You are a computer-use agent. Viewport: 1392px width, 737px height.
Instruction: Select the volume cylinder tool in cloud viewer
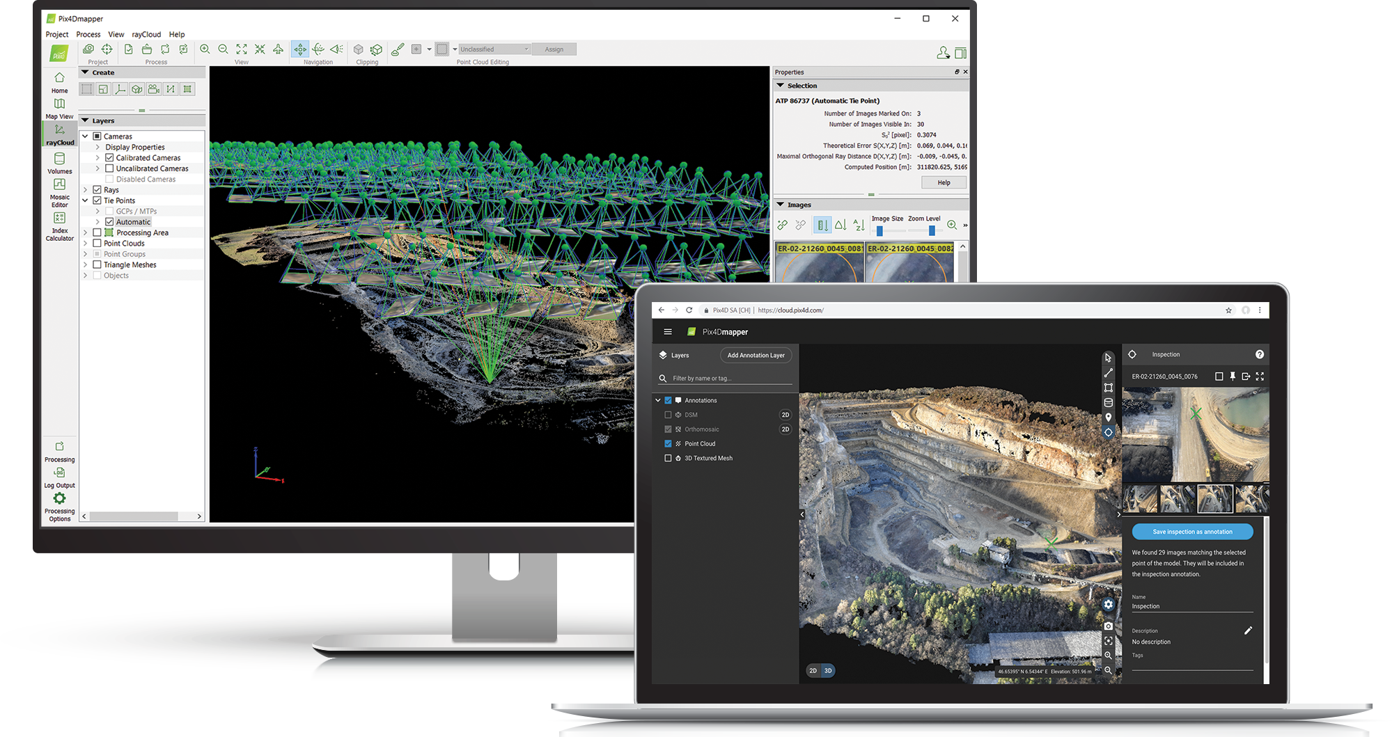click(x=1108, y=402)
